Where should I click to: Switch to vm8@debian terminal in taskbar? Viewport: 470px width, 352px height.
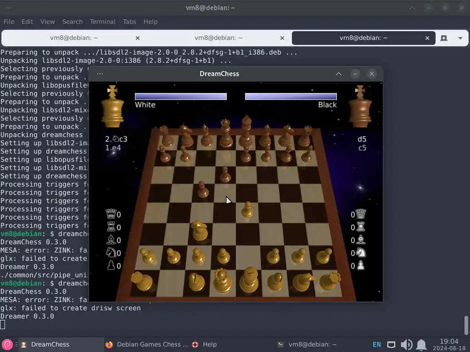pos(307,345)
